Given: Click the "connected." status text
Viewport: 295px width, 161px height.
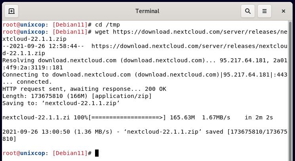Looking at the screenshot, I should click(x=34, y=82).
